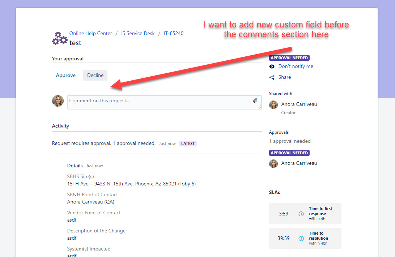Click the request title 'test'
The width and height of the screenshot is (395, 257).
click(75, 43)
